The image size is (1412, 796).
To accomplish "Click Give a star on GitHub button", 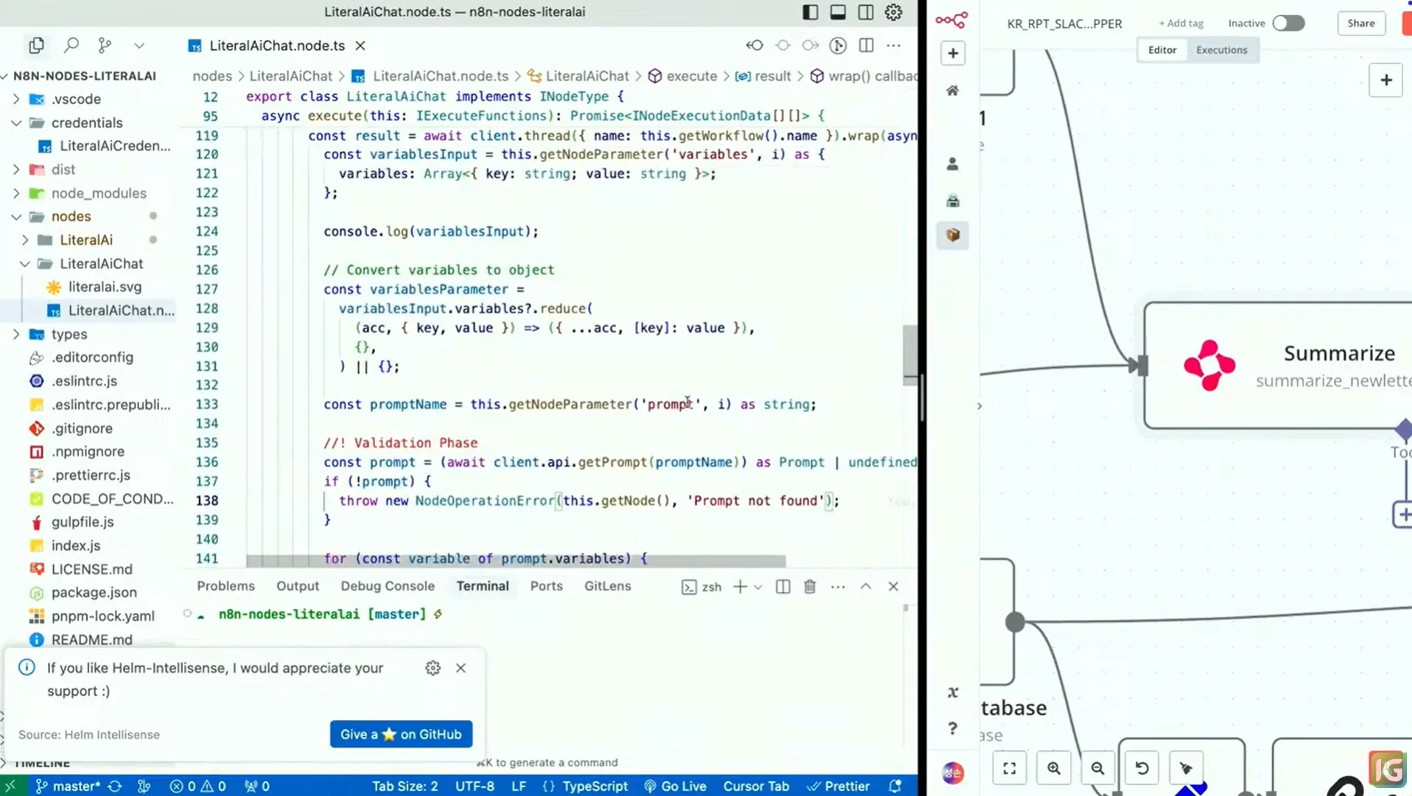I will tap(401, 734).
